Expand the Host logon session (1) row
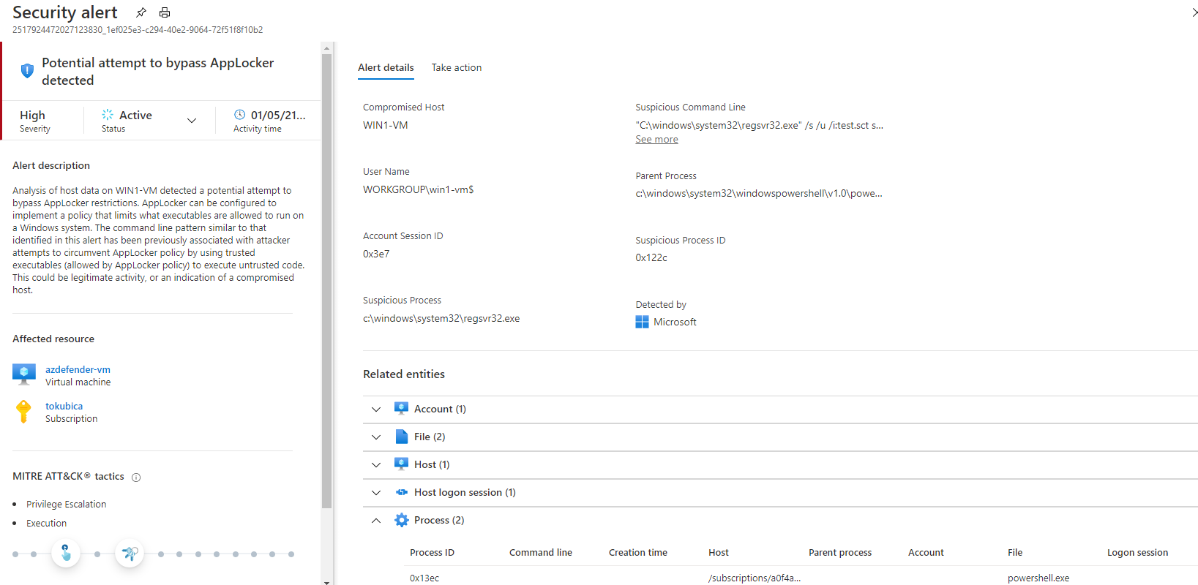The height and width of the screenshot is (585, 1198). 376,493
